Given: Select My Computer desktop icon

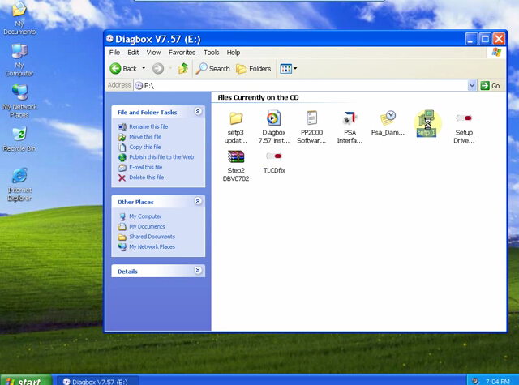Looking at the screenshot, I should point(19,60).
